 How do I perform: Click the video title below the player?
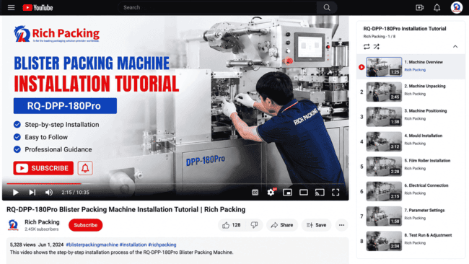(126, 210)
